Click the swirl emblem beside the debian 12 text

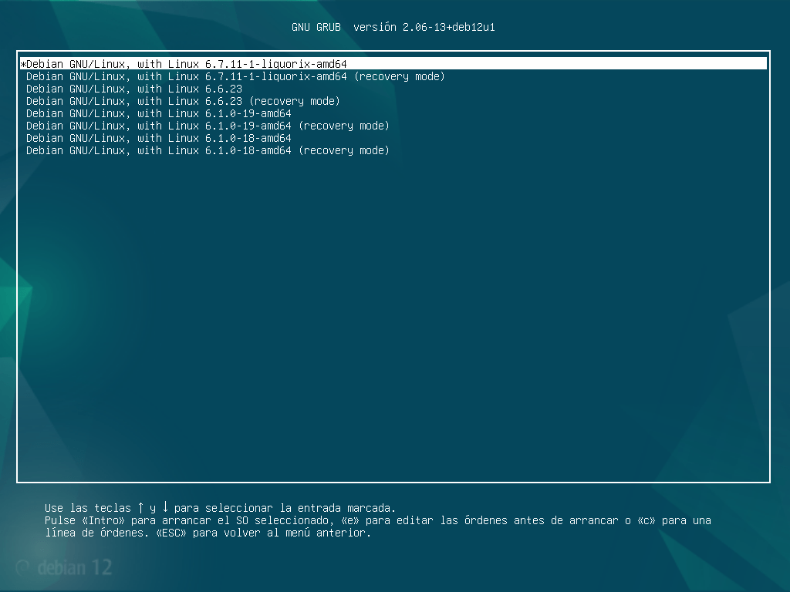tap(25, 567)
